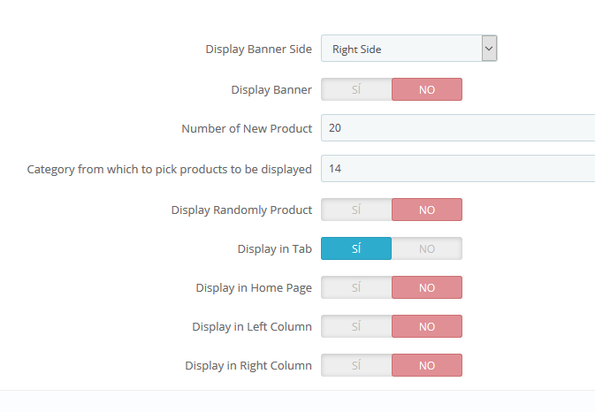Disable Display in Tab with NO

point(427,248)
